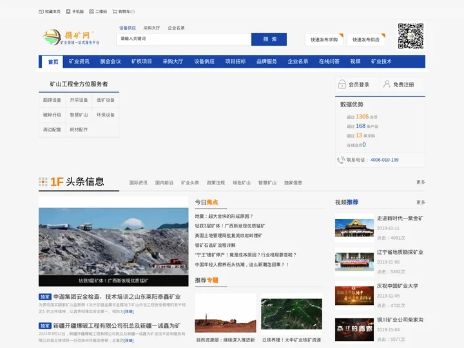464x348 pixels.
Task: Select 智慧矿山 category in sidebar
Action: point(79,115)
